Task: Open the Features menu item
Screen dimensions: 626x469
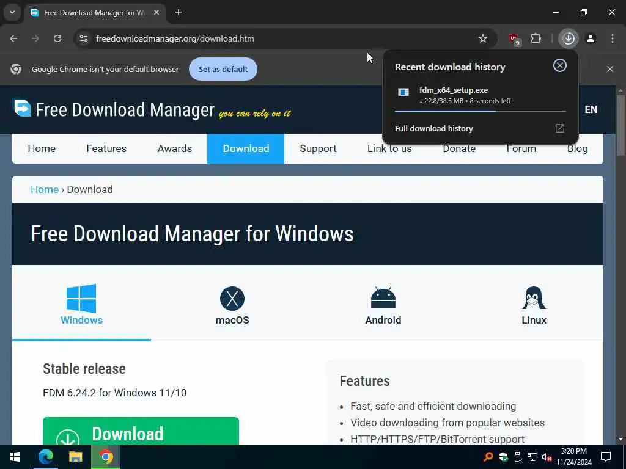Action: 106,148
